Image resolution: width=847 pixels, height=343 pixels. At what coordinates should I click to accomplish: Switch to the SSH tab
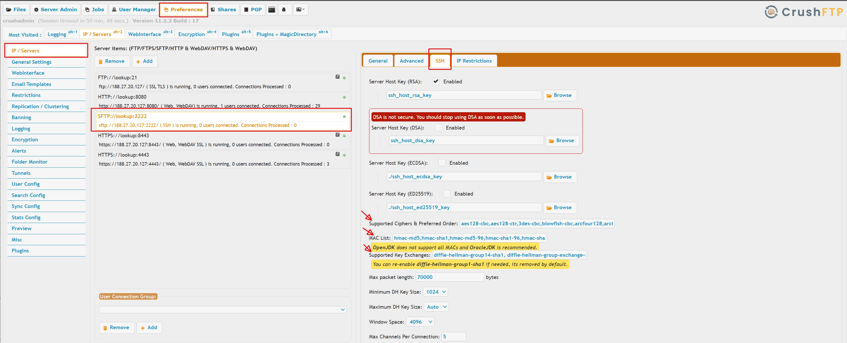pyautogui.click(x=440, y=61)
